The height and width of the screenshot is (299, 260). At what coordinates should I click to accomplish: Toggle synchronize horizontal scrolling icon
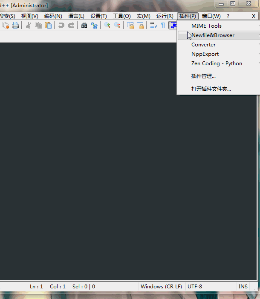(x=140, y=25)
